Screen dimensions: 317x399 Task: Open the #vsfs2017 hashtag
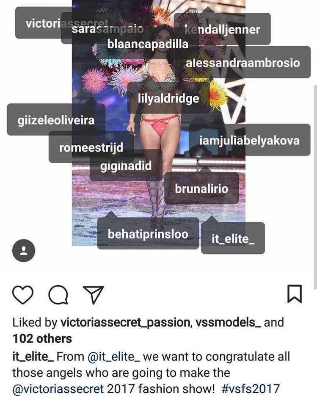click(x=251, y=388)
